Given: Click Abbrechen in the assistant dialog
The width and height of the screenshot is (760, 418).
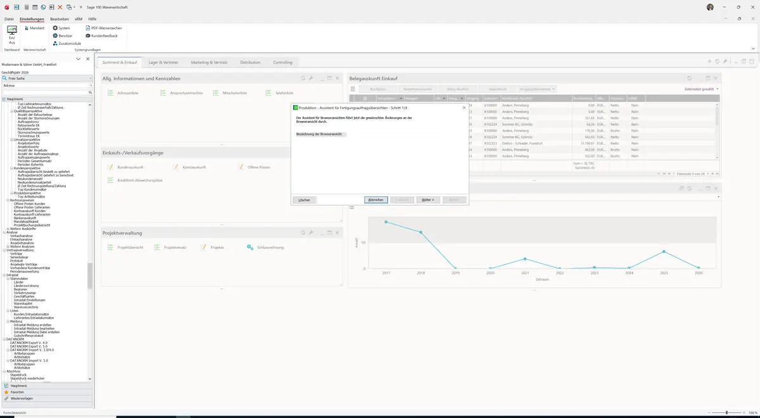Looking at the screenshot, I should pos(376,199).
